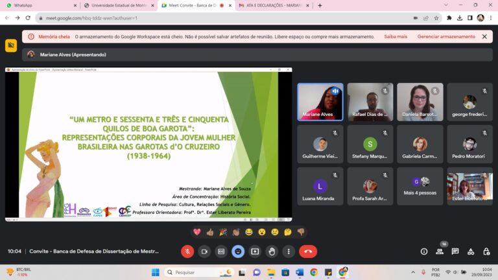This screenshot has height=280, width=498.
Task: Toggle the camera on or off
Action: point(204,251)
